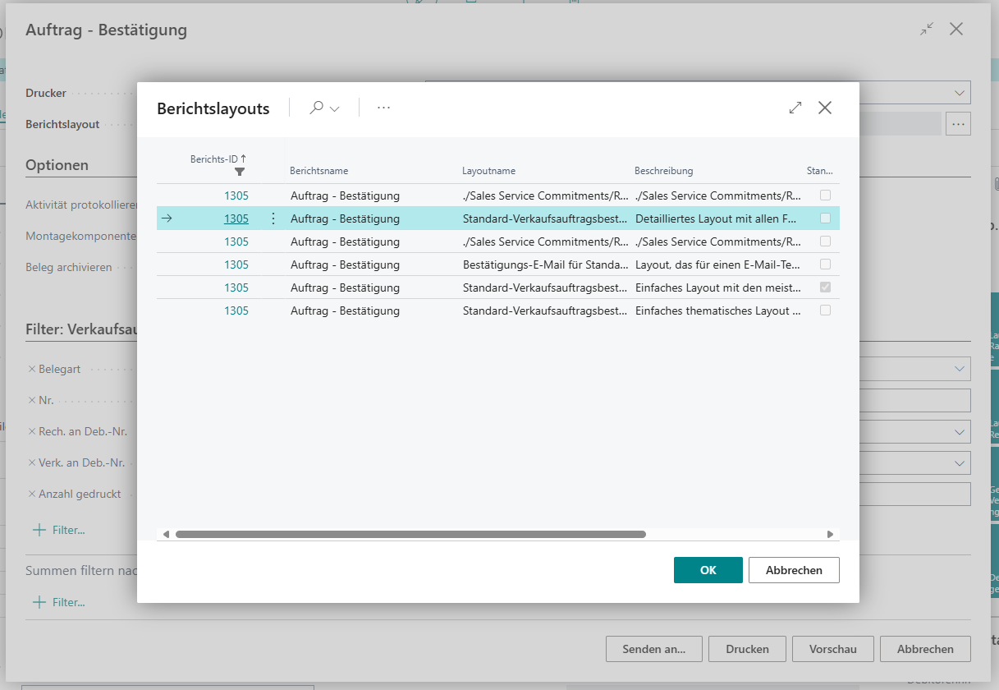Open the row actions menu on the selected row
Viewport: 999px width, 690px height.
[x=273, y=218]
